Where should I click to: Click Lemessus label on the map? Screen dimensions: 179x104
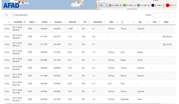(76, 7)
